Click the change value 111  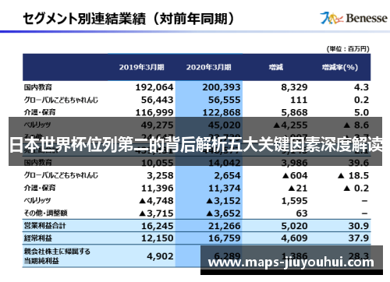(299, 100)
